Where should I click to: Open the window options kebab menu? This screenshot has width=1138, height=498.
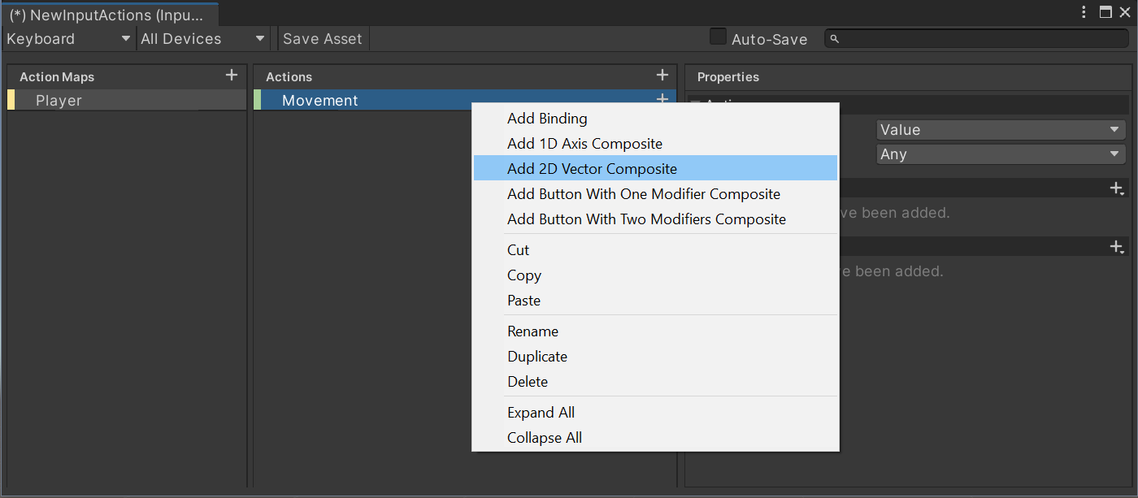click(1084, 11)
